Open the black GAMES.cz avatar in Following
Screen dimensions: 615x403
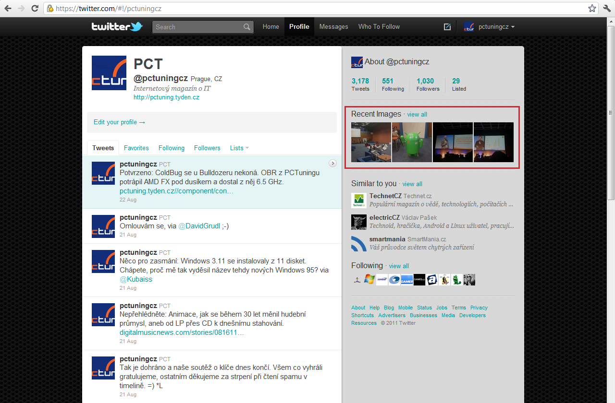click(x=419, y=280)
